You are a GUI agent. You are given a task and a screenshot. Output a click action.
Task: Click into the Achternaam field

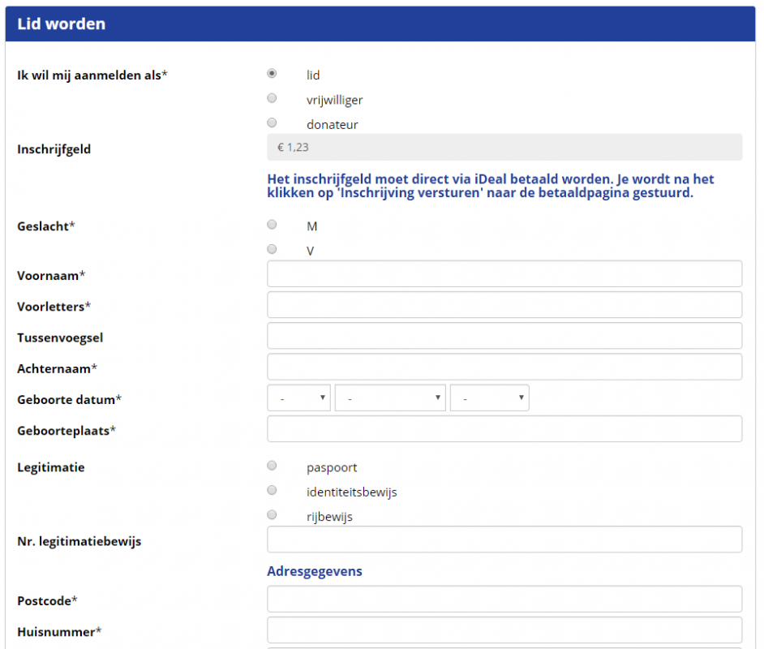504,367
